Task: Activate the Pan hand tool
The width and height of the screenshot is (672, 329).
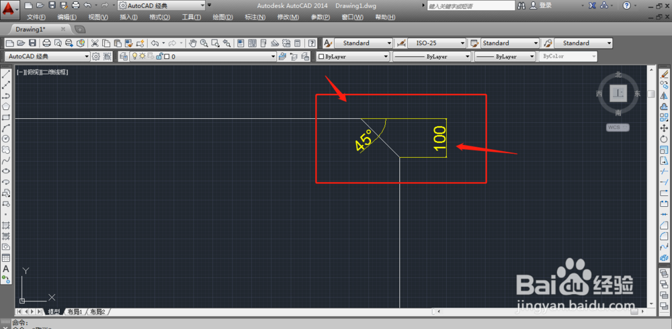Action: (x=194, y=43)
